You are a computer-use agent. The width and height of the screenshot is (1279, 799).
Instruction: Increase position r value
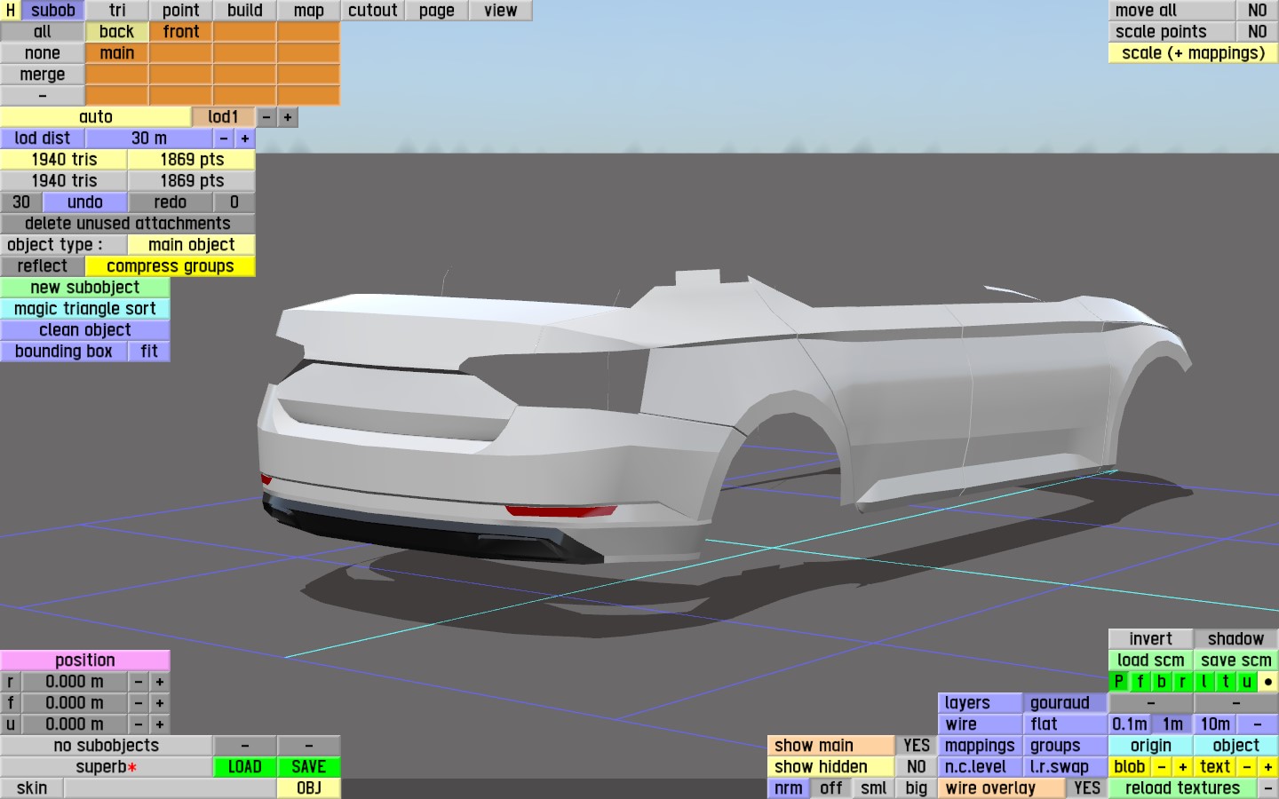[160, 682]
